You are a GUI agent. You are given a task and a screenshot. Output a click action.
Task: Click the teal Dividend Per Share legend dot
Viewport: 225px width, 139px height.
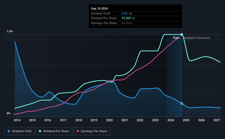tap(40, 131)
